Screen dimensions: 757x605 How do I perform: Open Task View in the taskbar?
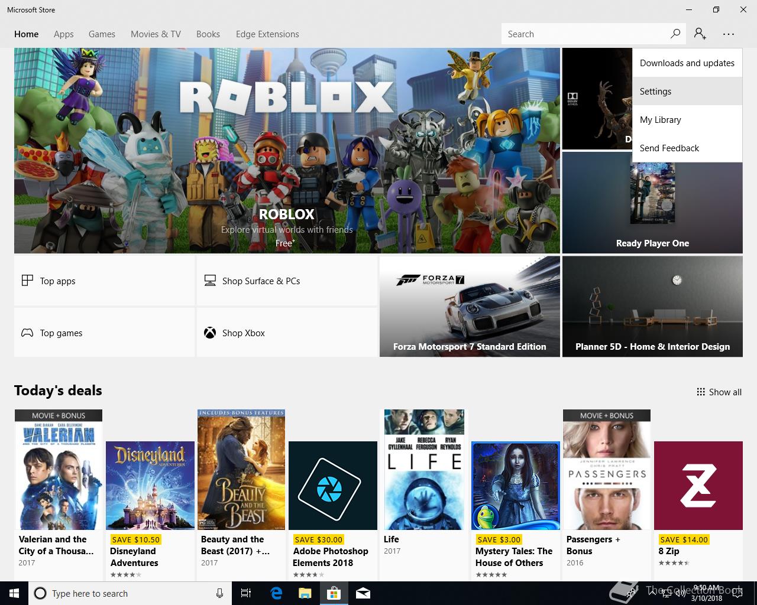pyautogui.click(x=246, y=593)
